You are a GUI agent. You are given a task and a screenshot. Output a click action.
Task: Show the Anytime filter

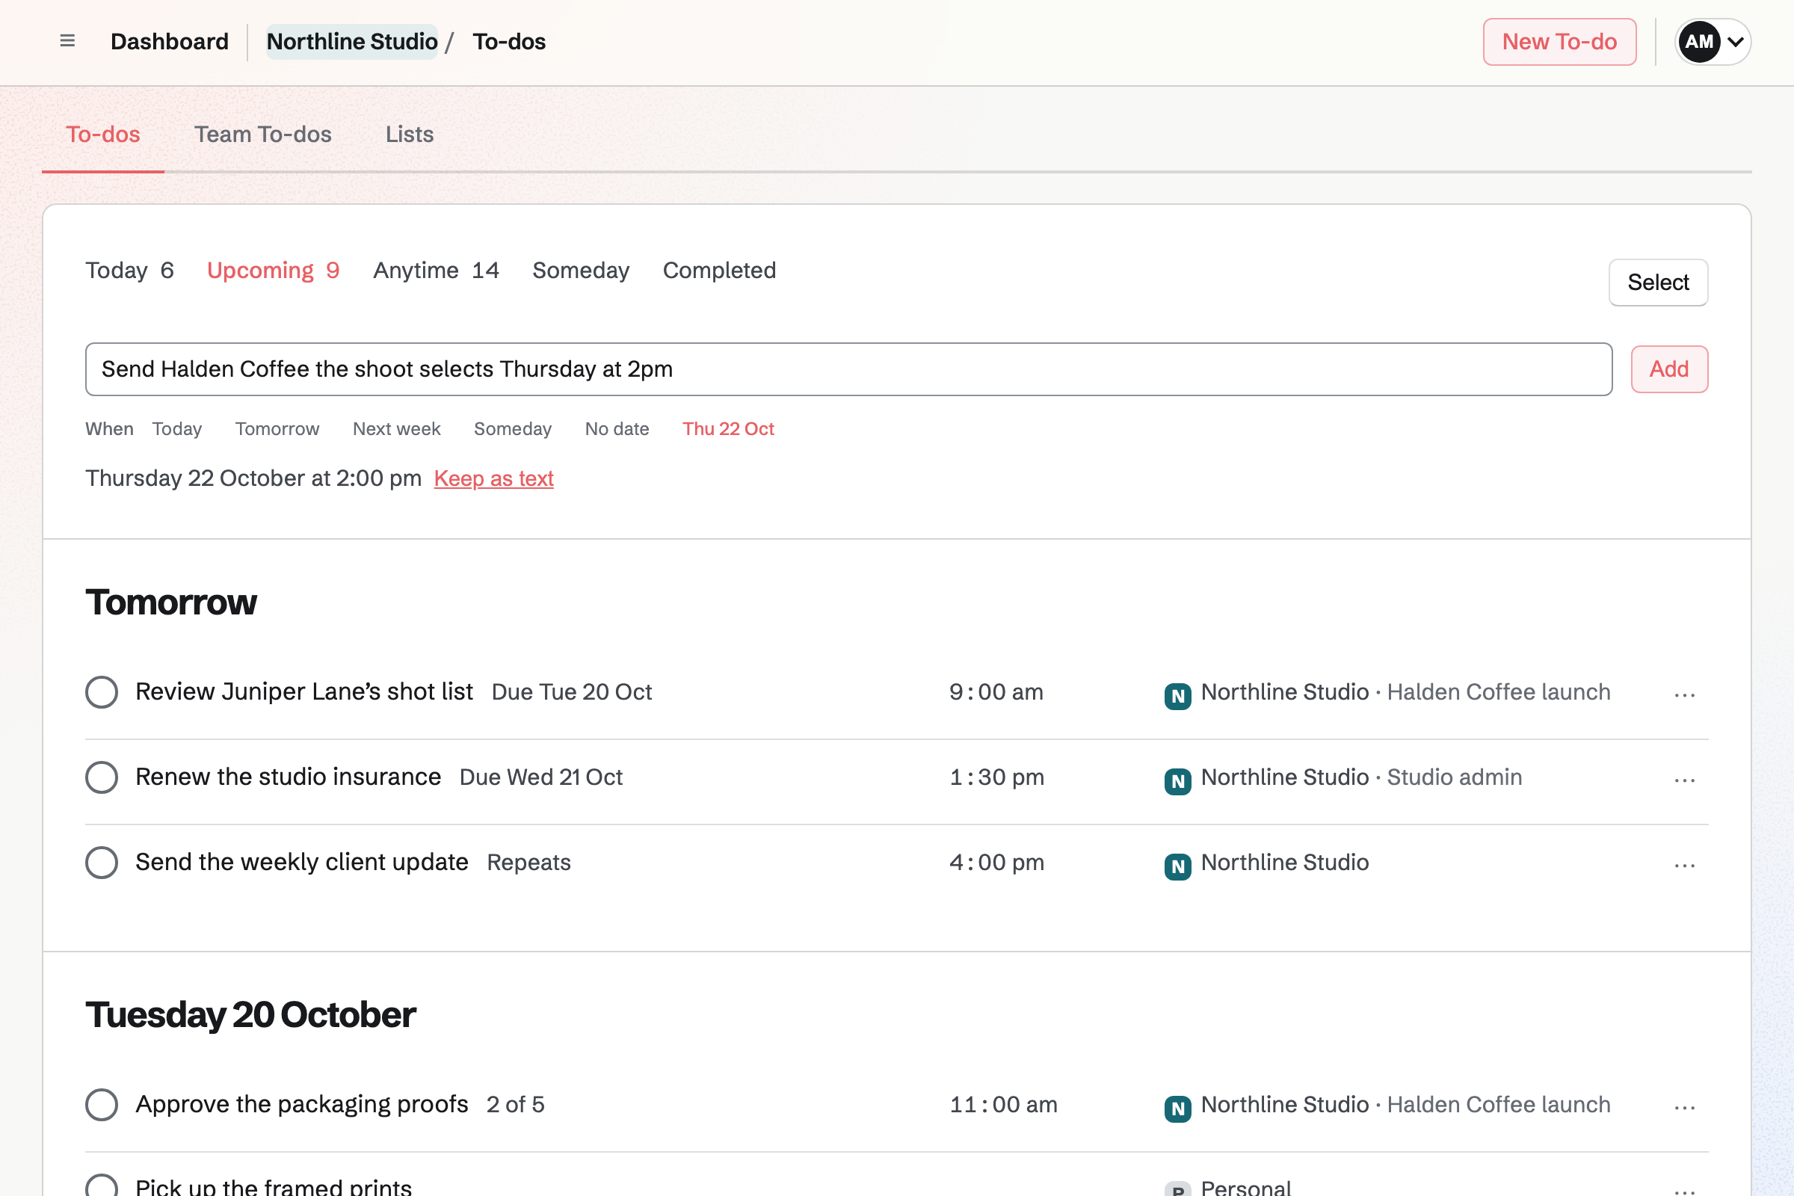(x=436, y=270)
